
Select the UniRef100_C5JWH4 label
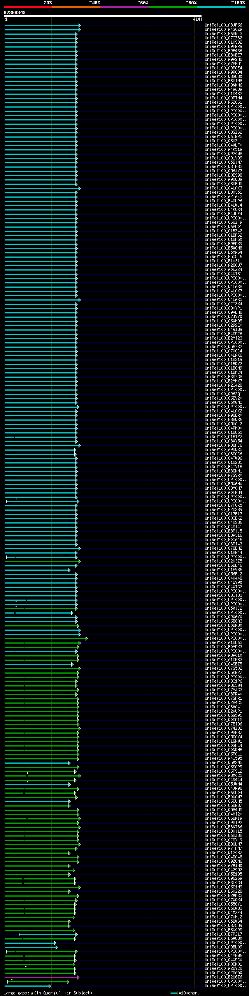[223, 784]
